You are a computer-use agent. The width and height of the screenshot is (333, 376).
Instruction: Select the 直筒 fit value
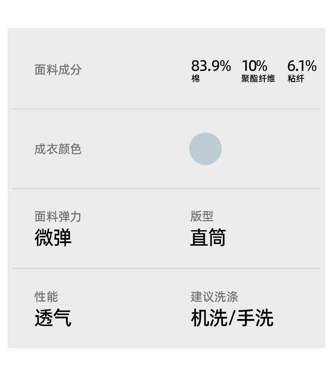(208, 238)
